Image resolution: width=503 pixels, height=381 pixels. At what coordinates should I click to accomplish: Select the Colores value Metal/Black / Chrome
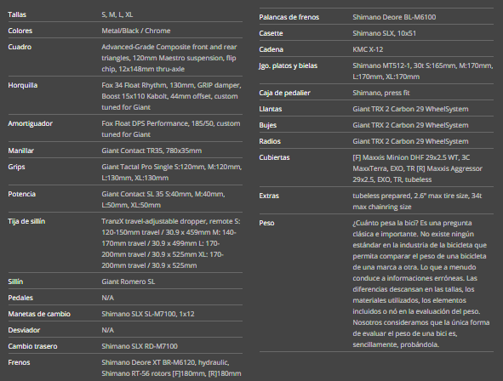tap(136, 31)
